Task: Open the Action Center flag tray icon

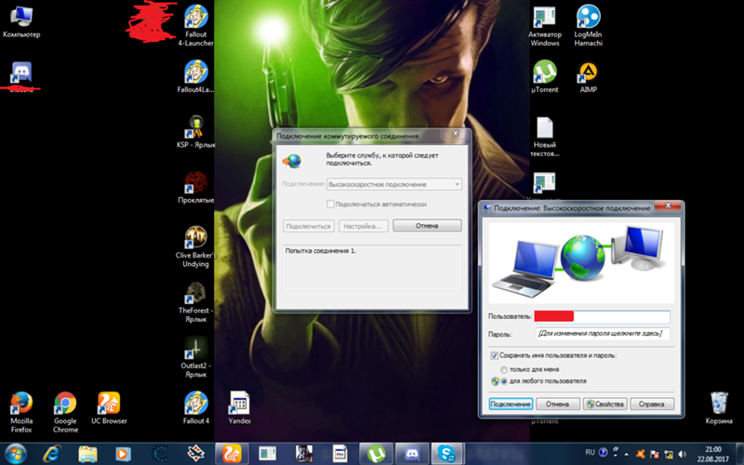Action: [655, 454]
